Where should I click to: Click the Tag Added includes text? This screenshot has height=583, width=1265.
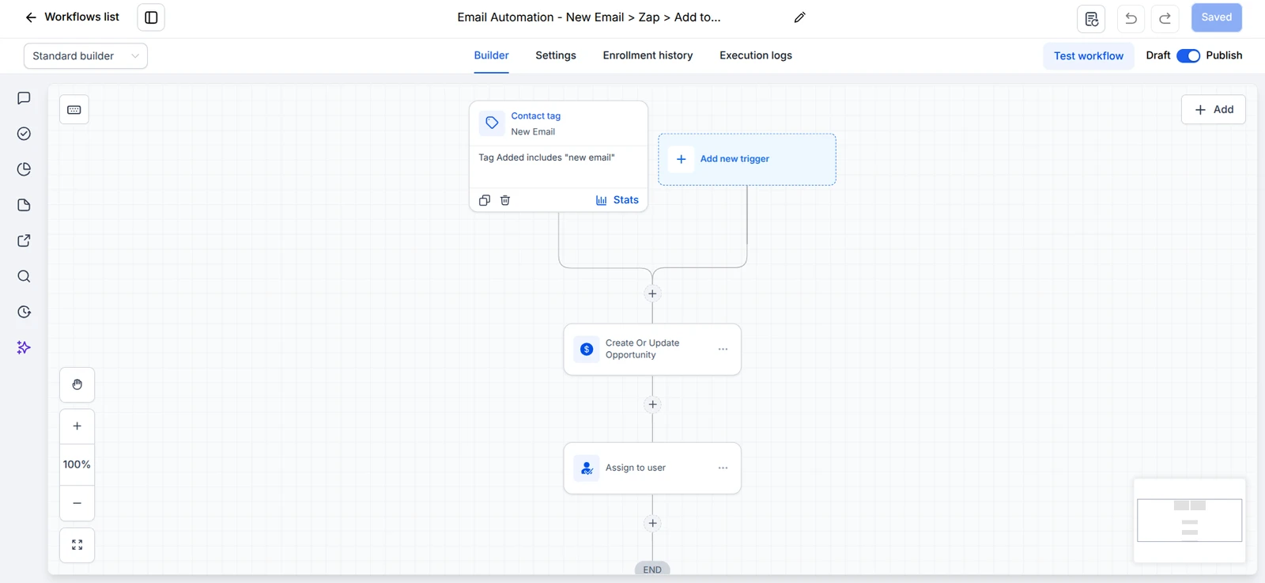[546, 157]
